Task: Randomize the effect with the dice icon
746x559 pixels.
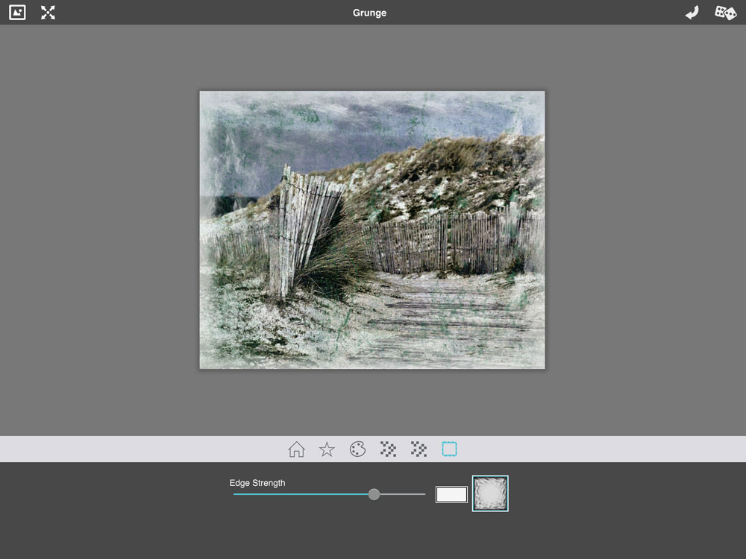Action: [x=725, y=13]
